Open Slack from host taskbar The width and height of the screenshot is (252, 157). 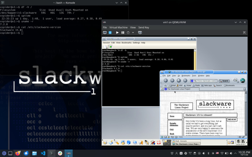pyautogui.click(x=60, y=153)
